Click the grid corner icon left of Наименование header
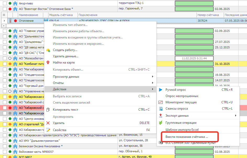Screen dimensions: 247x158 coord(4,15)
